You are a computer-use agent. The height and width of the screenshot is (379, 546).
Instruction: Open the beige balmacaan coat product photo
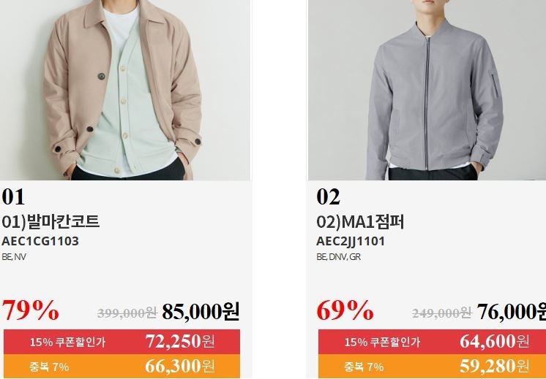125,90
